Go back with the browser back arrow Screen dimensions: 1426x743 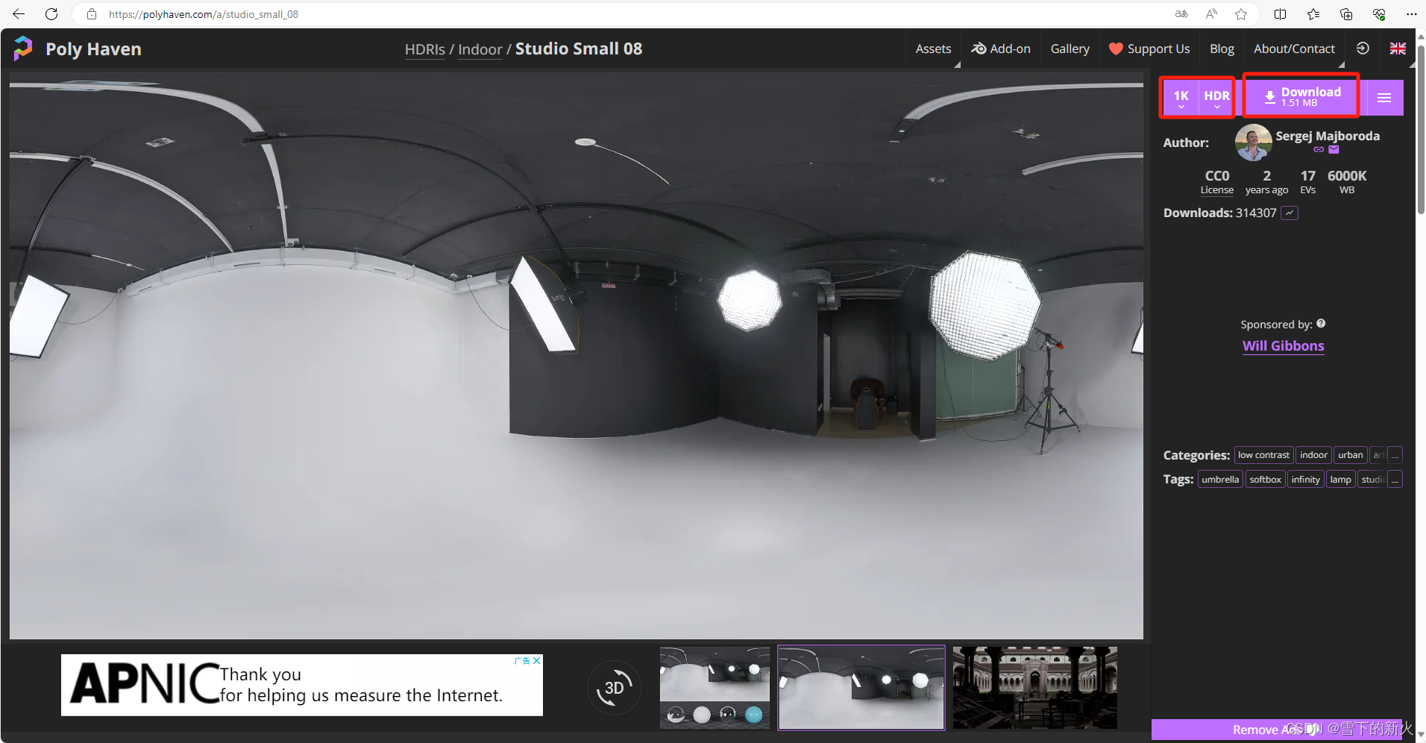pyautogui.click(x=19, y=14)
